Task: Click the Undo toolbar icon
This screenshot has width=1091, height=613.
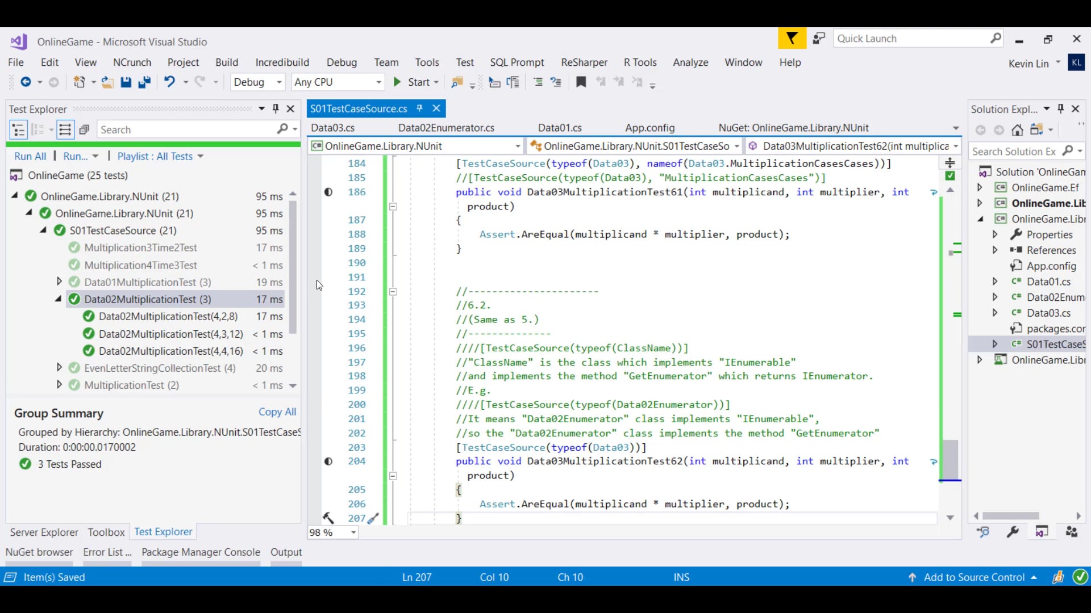Action: coord(169,82)
